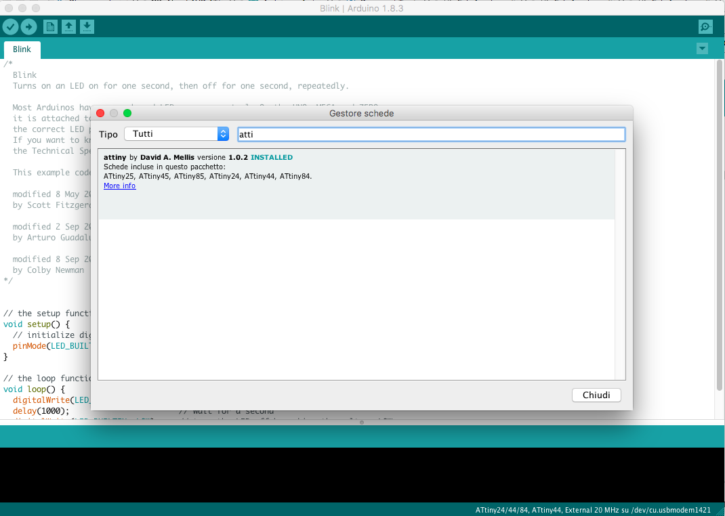The height and width of the screenshot is (516, 725).
Task: Save the sketch with the Save icon
Action: click(x=87, y=27)
